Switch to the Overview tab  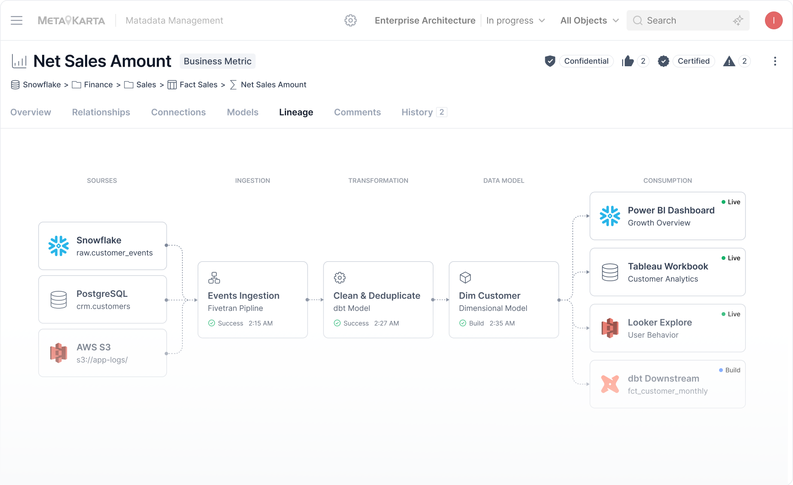click(31, 112)
